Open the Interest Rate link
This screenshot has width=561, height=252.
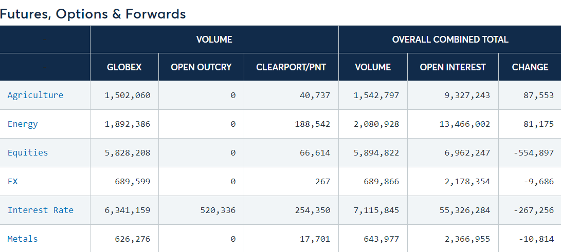click(41, 210)
